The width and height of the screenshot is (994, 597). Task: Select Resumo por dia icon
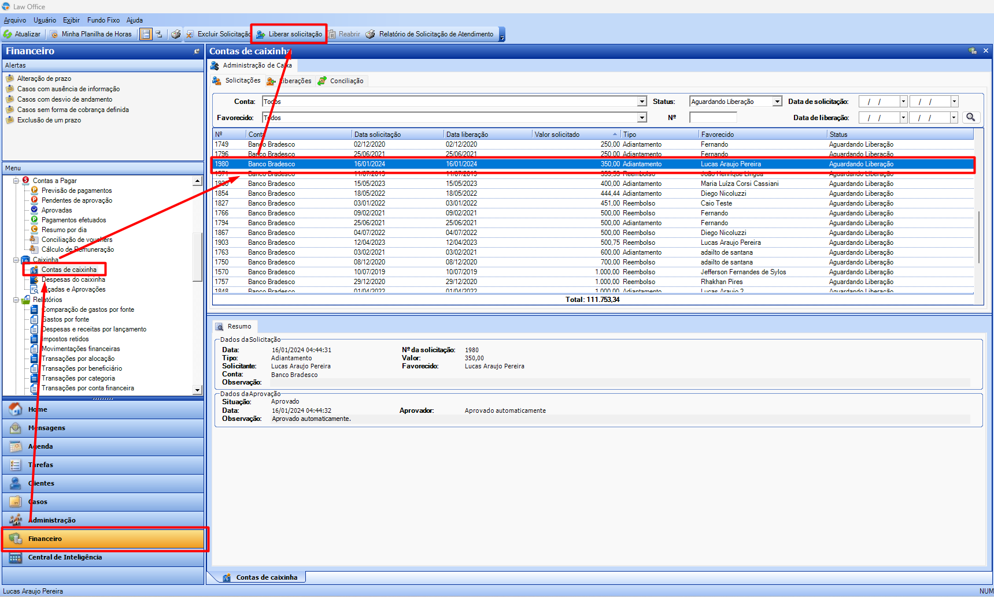click(x=34, y=230)
